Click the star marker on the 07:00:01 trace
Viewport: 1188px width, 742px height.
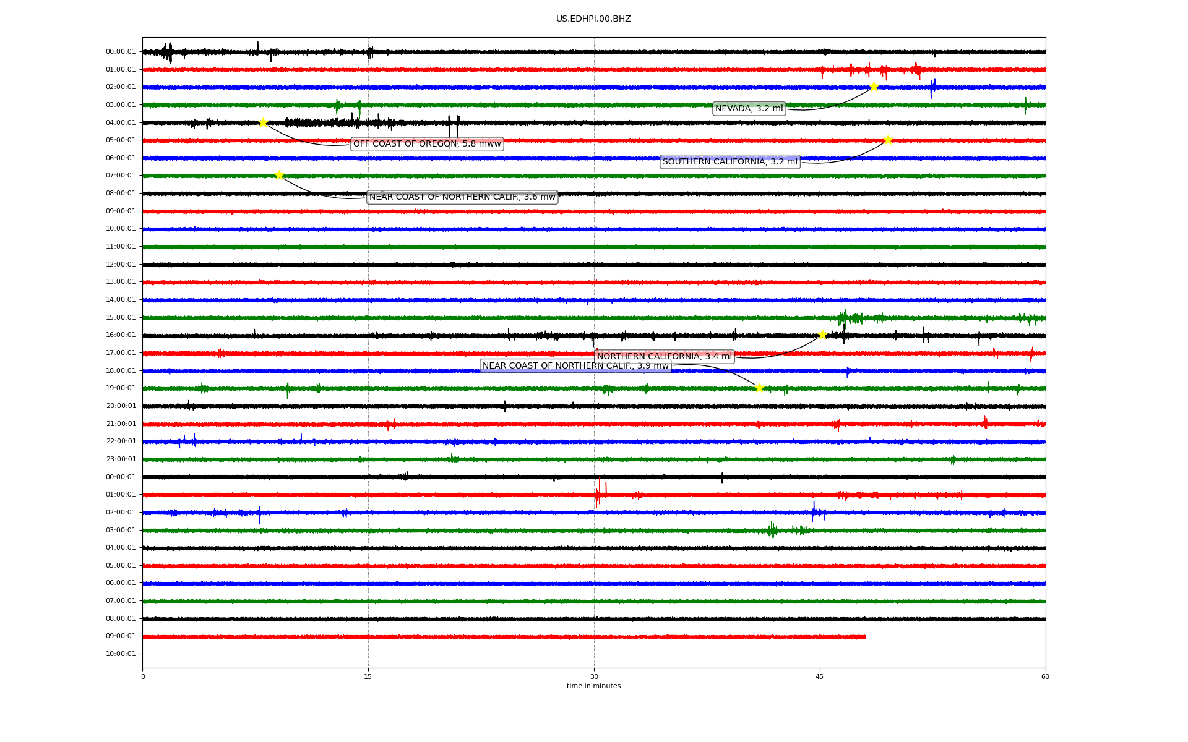coord(279,175)
